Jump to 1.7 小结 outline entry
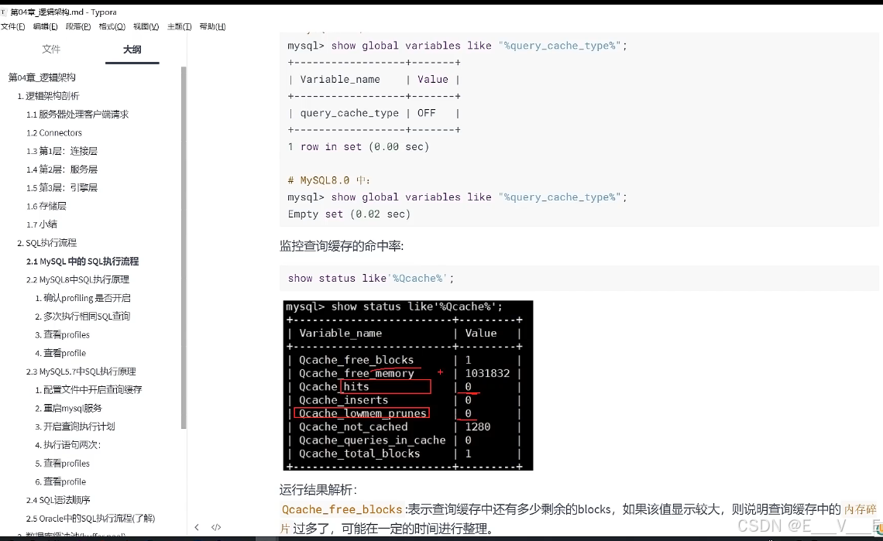 [x=42, y=224]
